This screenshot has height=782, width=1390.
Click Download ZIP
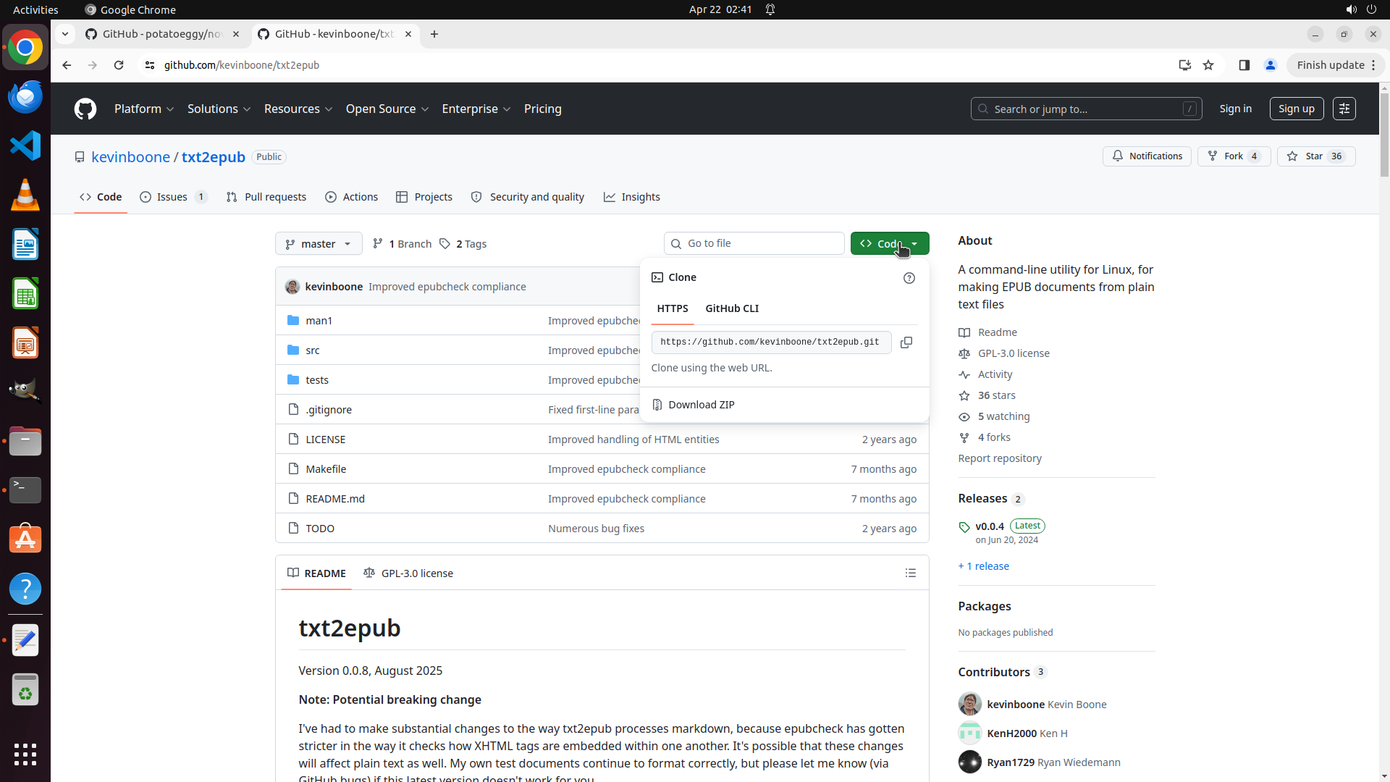(x=701, y=405)
